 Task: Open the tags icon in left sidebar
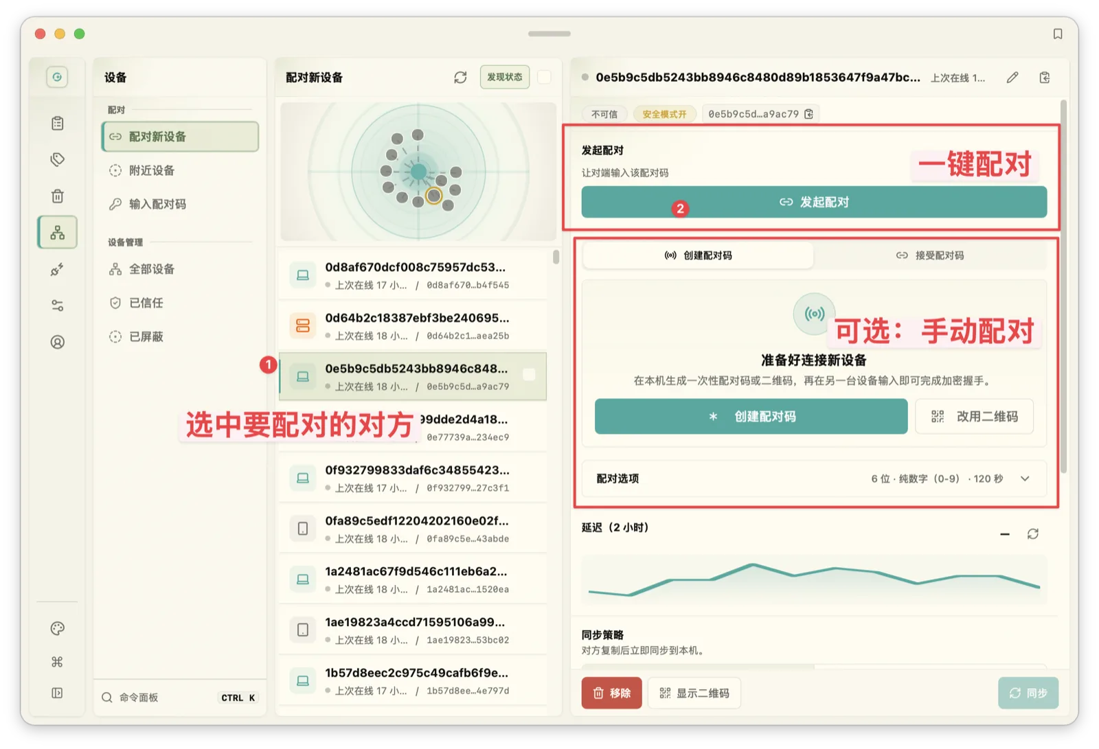click(58, 159)
